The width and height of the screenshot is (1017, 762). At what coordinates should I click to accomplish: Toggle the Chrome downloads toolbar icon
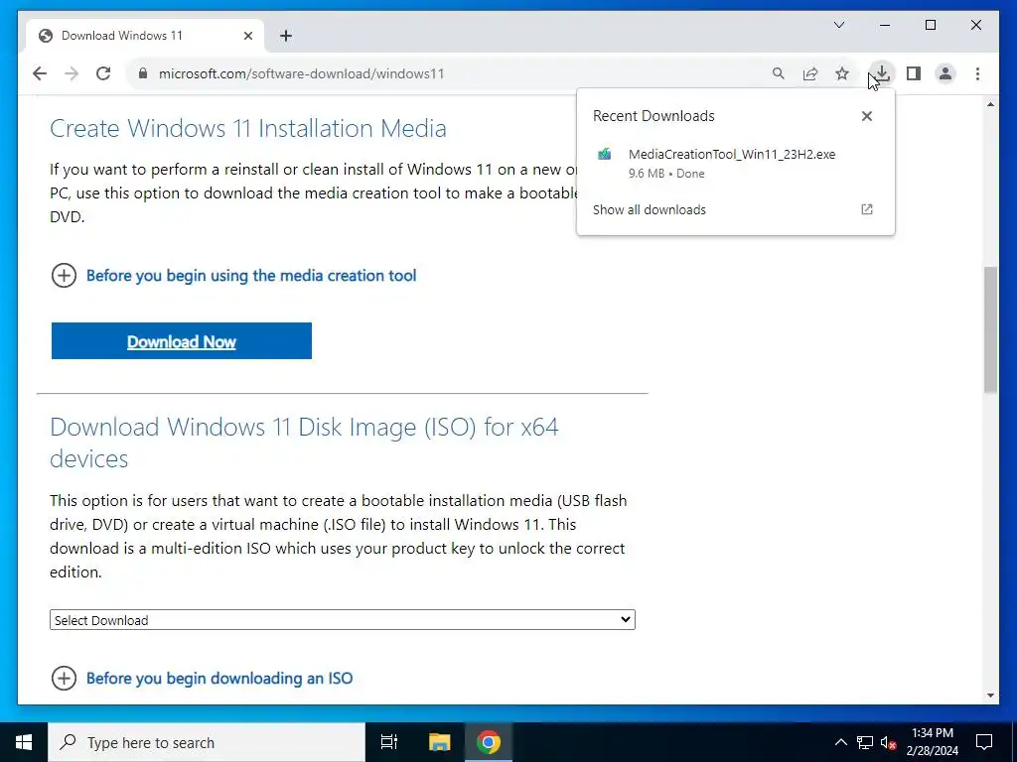point(882,73)
